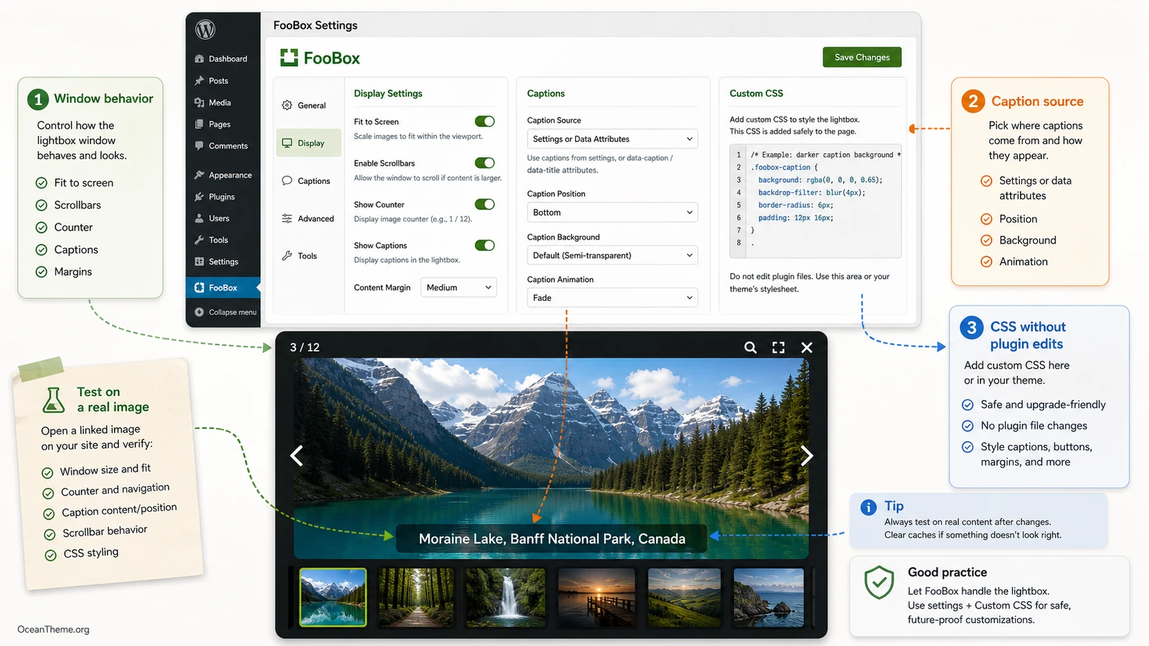Click into the Custom CSS code editor
1149x646 pixels.
[816, 200]
